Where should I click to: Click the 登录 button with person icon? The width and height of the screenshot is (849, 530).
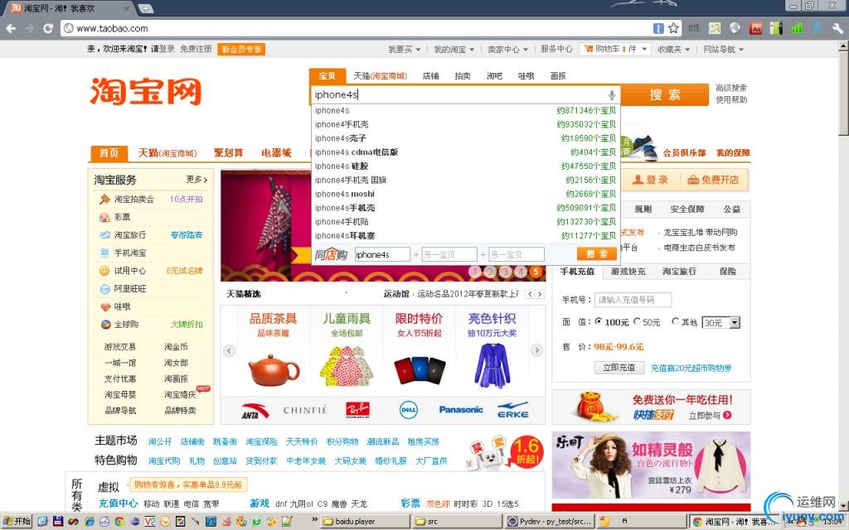pos(649,180)
